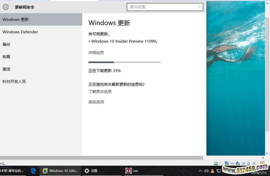The width and height of the screenshot is (270, 176).
Task: Click the 正在下载更新 35% status text
Action: (105, 71)
